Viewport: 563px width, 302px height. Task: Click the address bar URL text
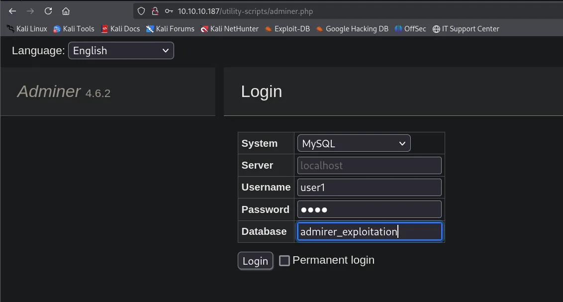point(245,11)
